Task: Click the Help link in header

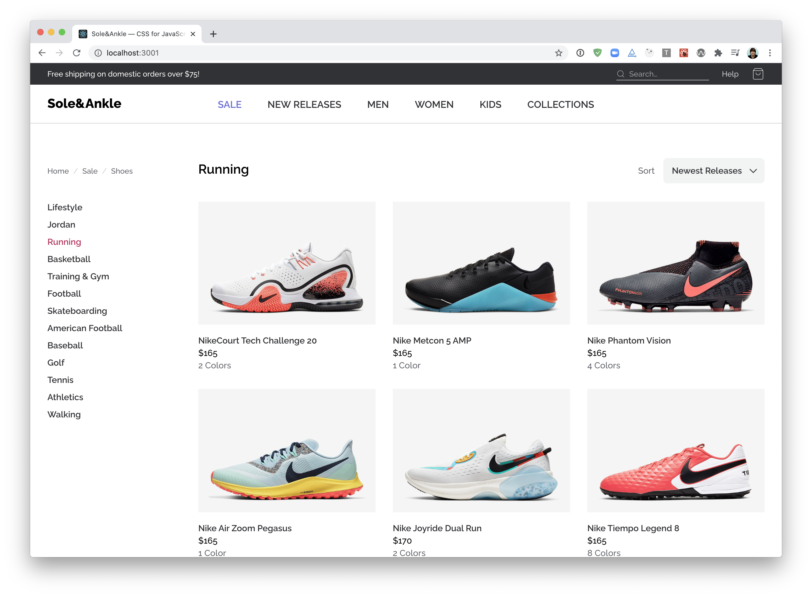Action: [x=730, y=74]
